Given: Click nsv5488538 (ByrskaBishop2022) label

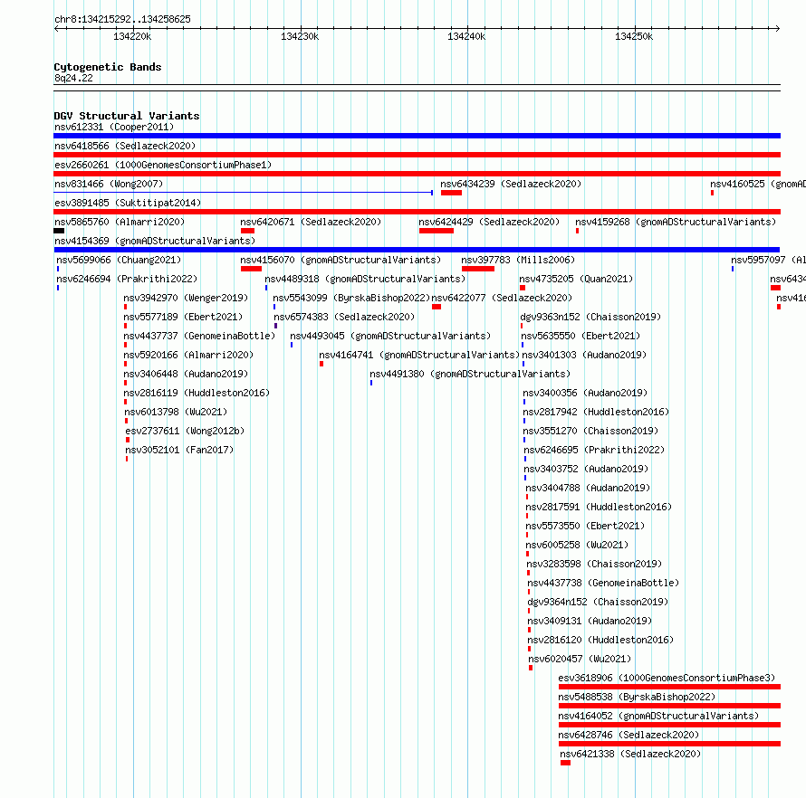Looking at the screenshot, I should 637,697.
